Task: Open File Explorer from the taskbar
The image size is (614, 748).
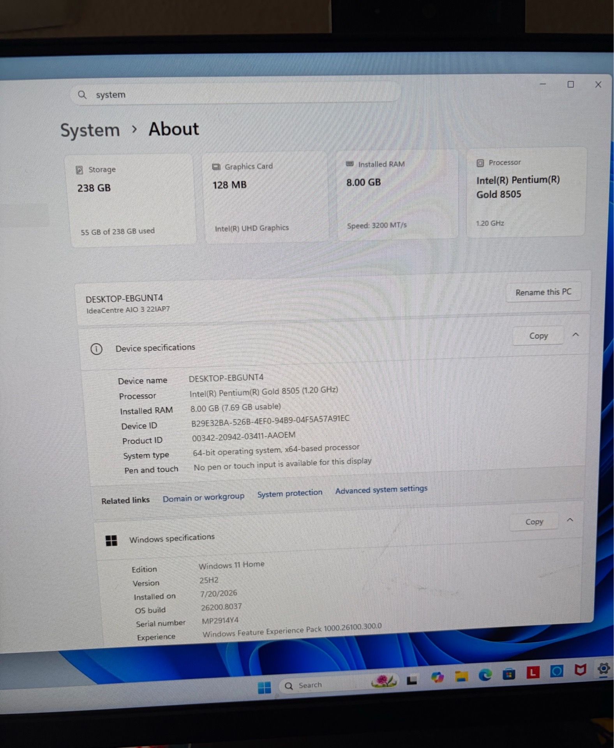Action: 461,676
